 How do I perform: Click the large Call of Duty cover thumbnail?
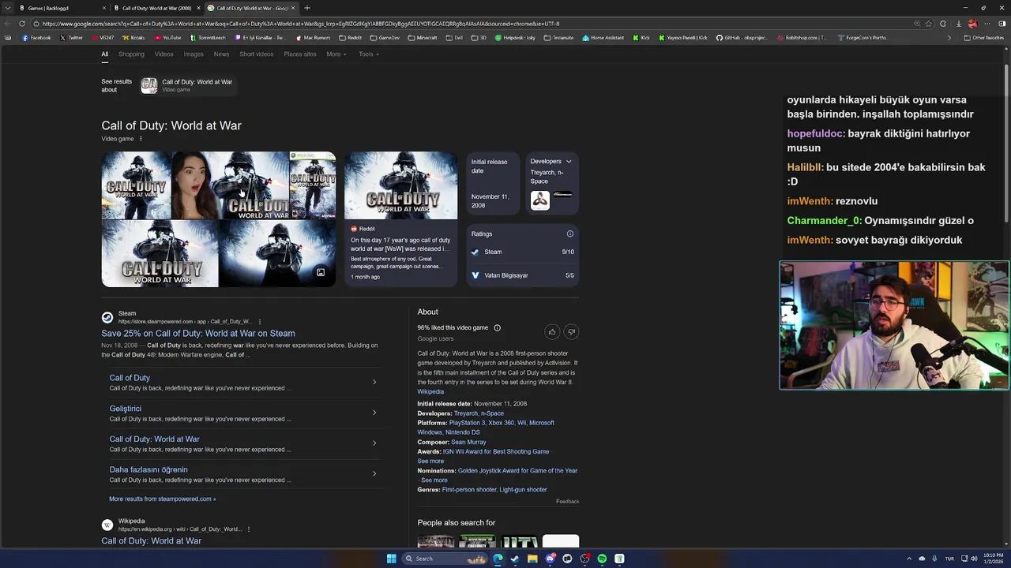tap(400, 185)
